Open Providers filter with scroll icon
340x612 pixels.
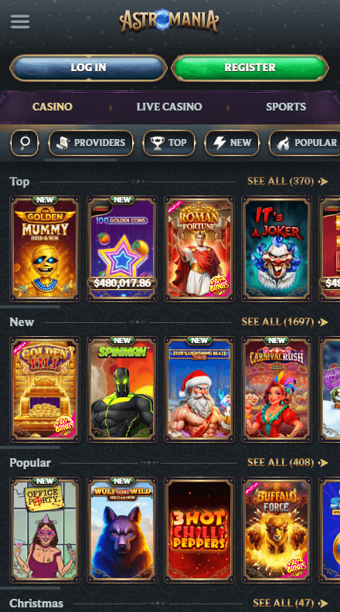[x=91, y=143]
